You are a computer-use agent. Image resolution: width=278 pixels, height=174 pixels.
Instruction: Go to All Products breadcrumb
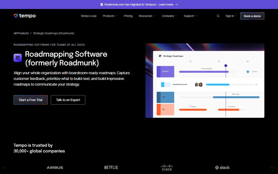tap(21, 33)
